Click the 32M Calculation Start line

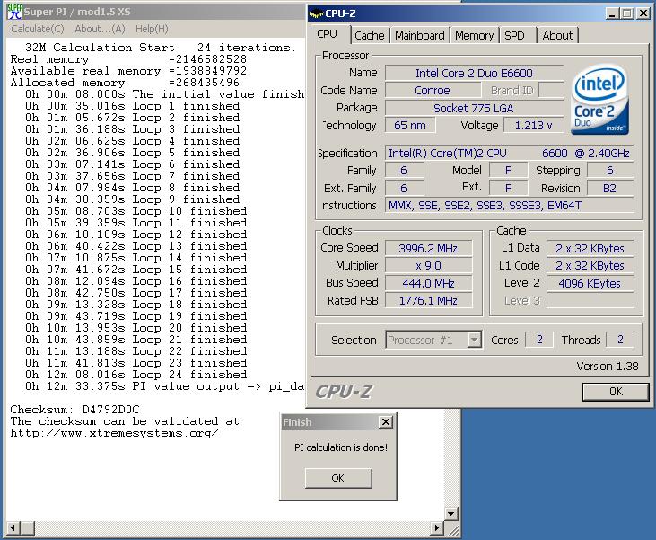coord(161,48)
